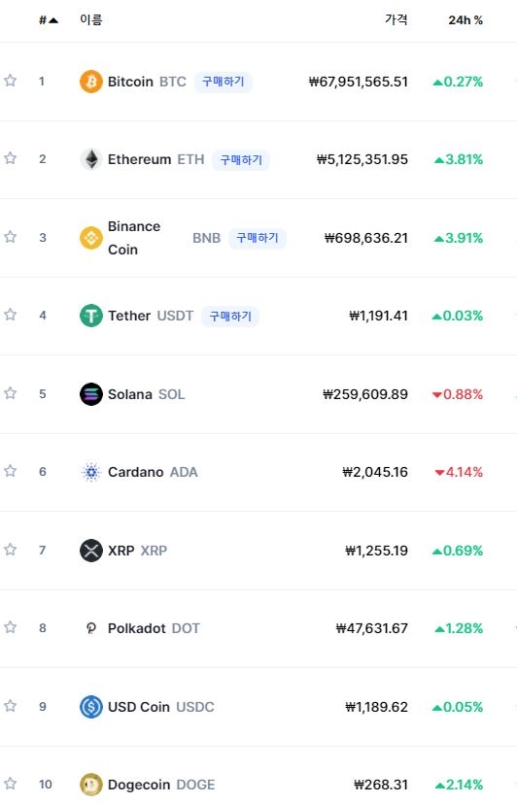Click the 구매하기 button next to BNB

258,238
